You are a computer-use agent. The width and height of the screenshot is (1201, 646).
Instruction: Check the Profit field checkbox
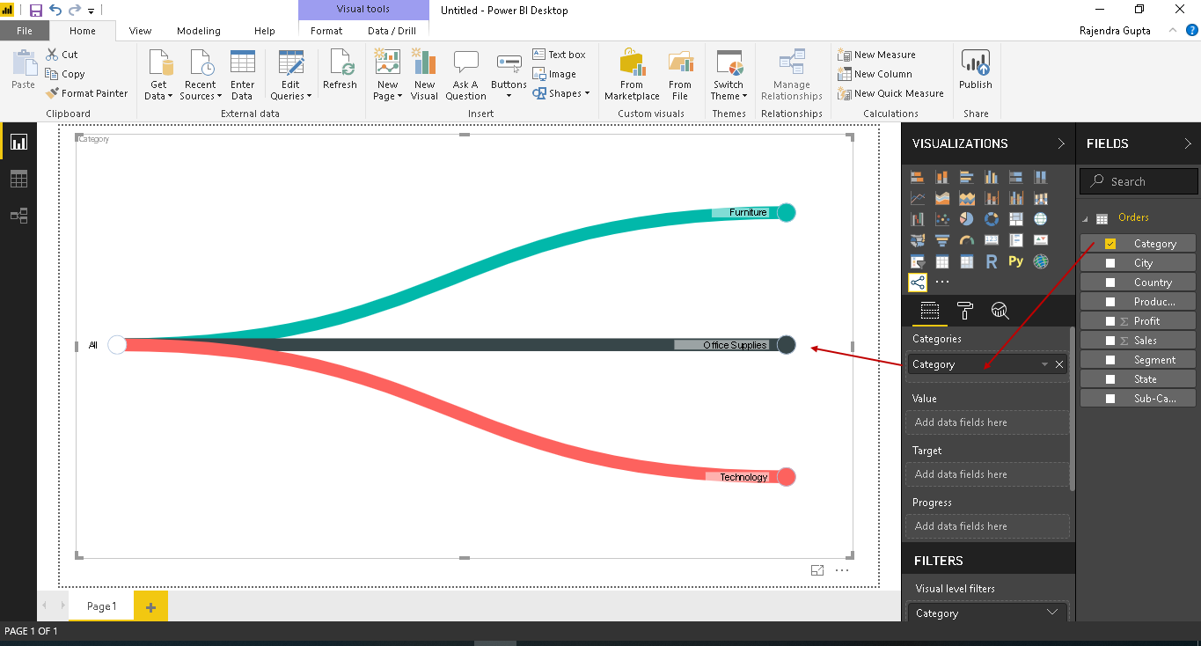coord(1110,321)
